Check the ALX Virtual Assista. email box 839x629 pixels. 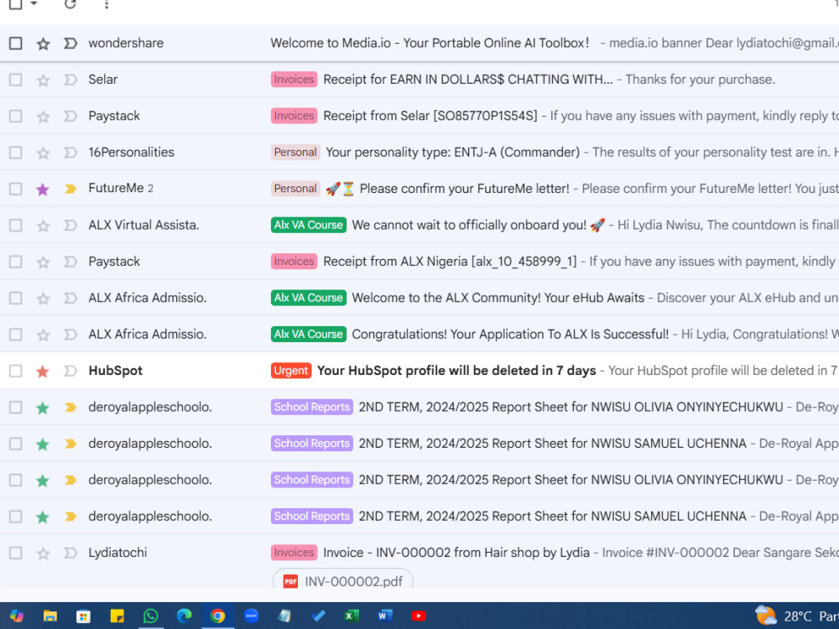coord(15,225)
